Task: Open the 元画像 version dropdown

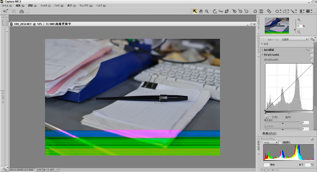Action: tap(295, 39)
